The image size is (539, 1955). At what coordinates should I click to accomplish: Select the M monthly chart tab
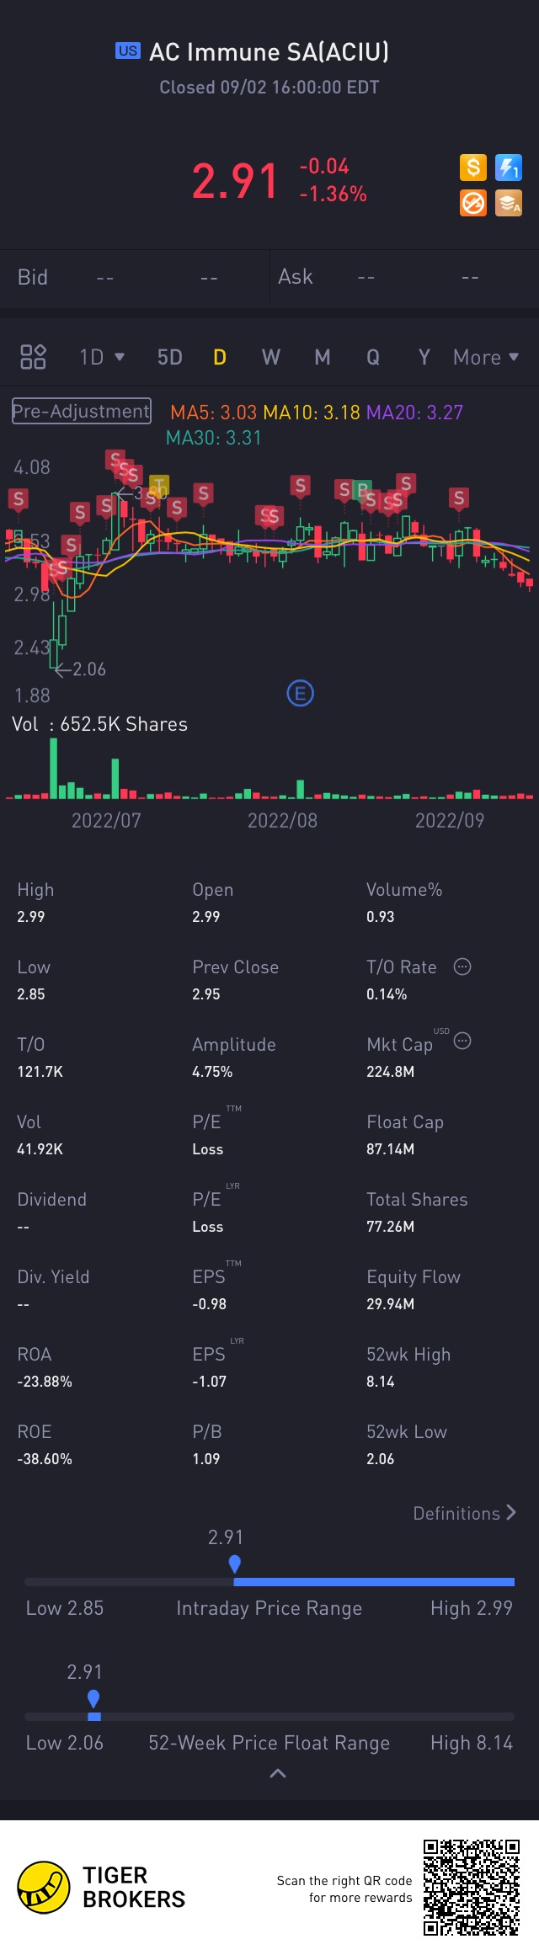[x=323, y=357]
